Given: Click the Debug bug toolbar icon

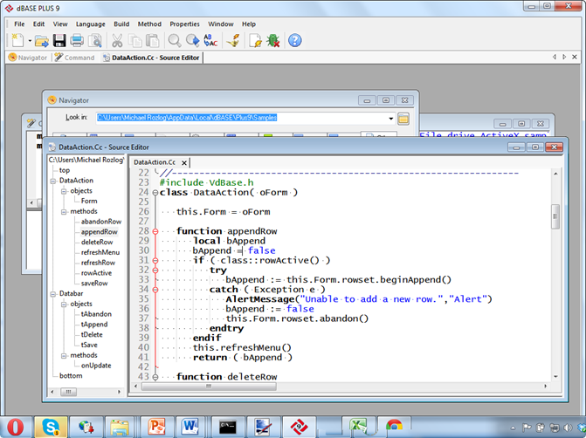Looking at the screenshot, I should point(272,40).
